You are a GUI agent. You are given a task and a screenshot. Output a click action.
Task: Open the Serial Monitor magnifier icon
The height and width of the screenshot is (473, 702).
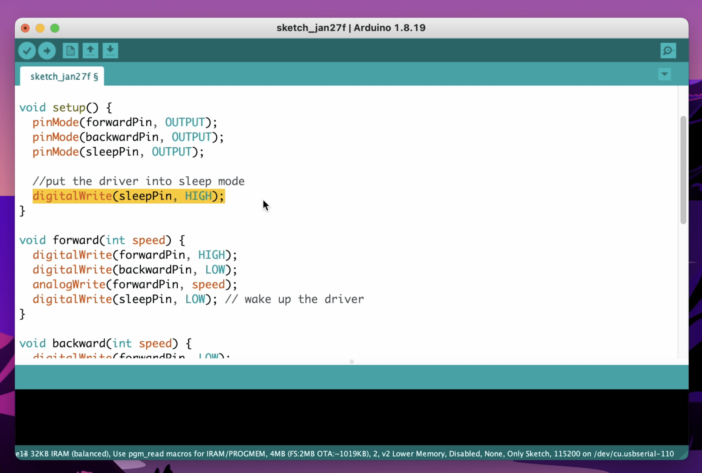tap(668, 51)
